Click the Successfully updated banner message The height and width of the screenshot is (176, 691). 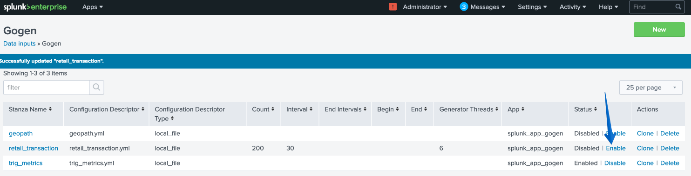pyautogui.click(x=52, y=61)
